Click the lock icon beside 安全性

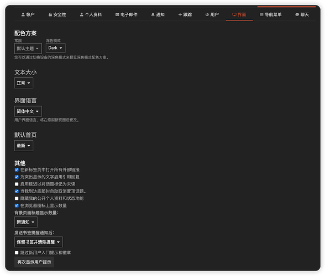[x=50, y=14]
